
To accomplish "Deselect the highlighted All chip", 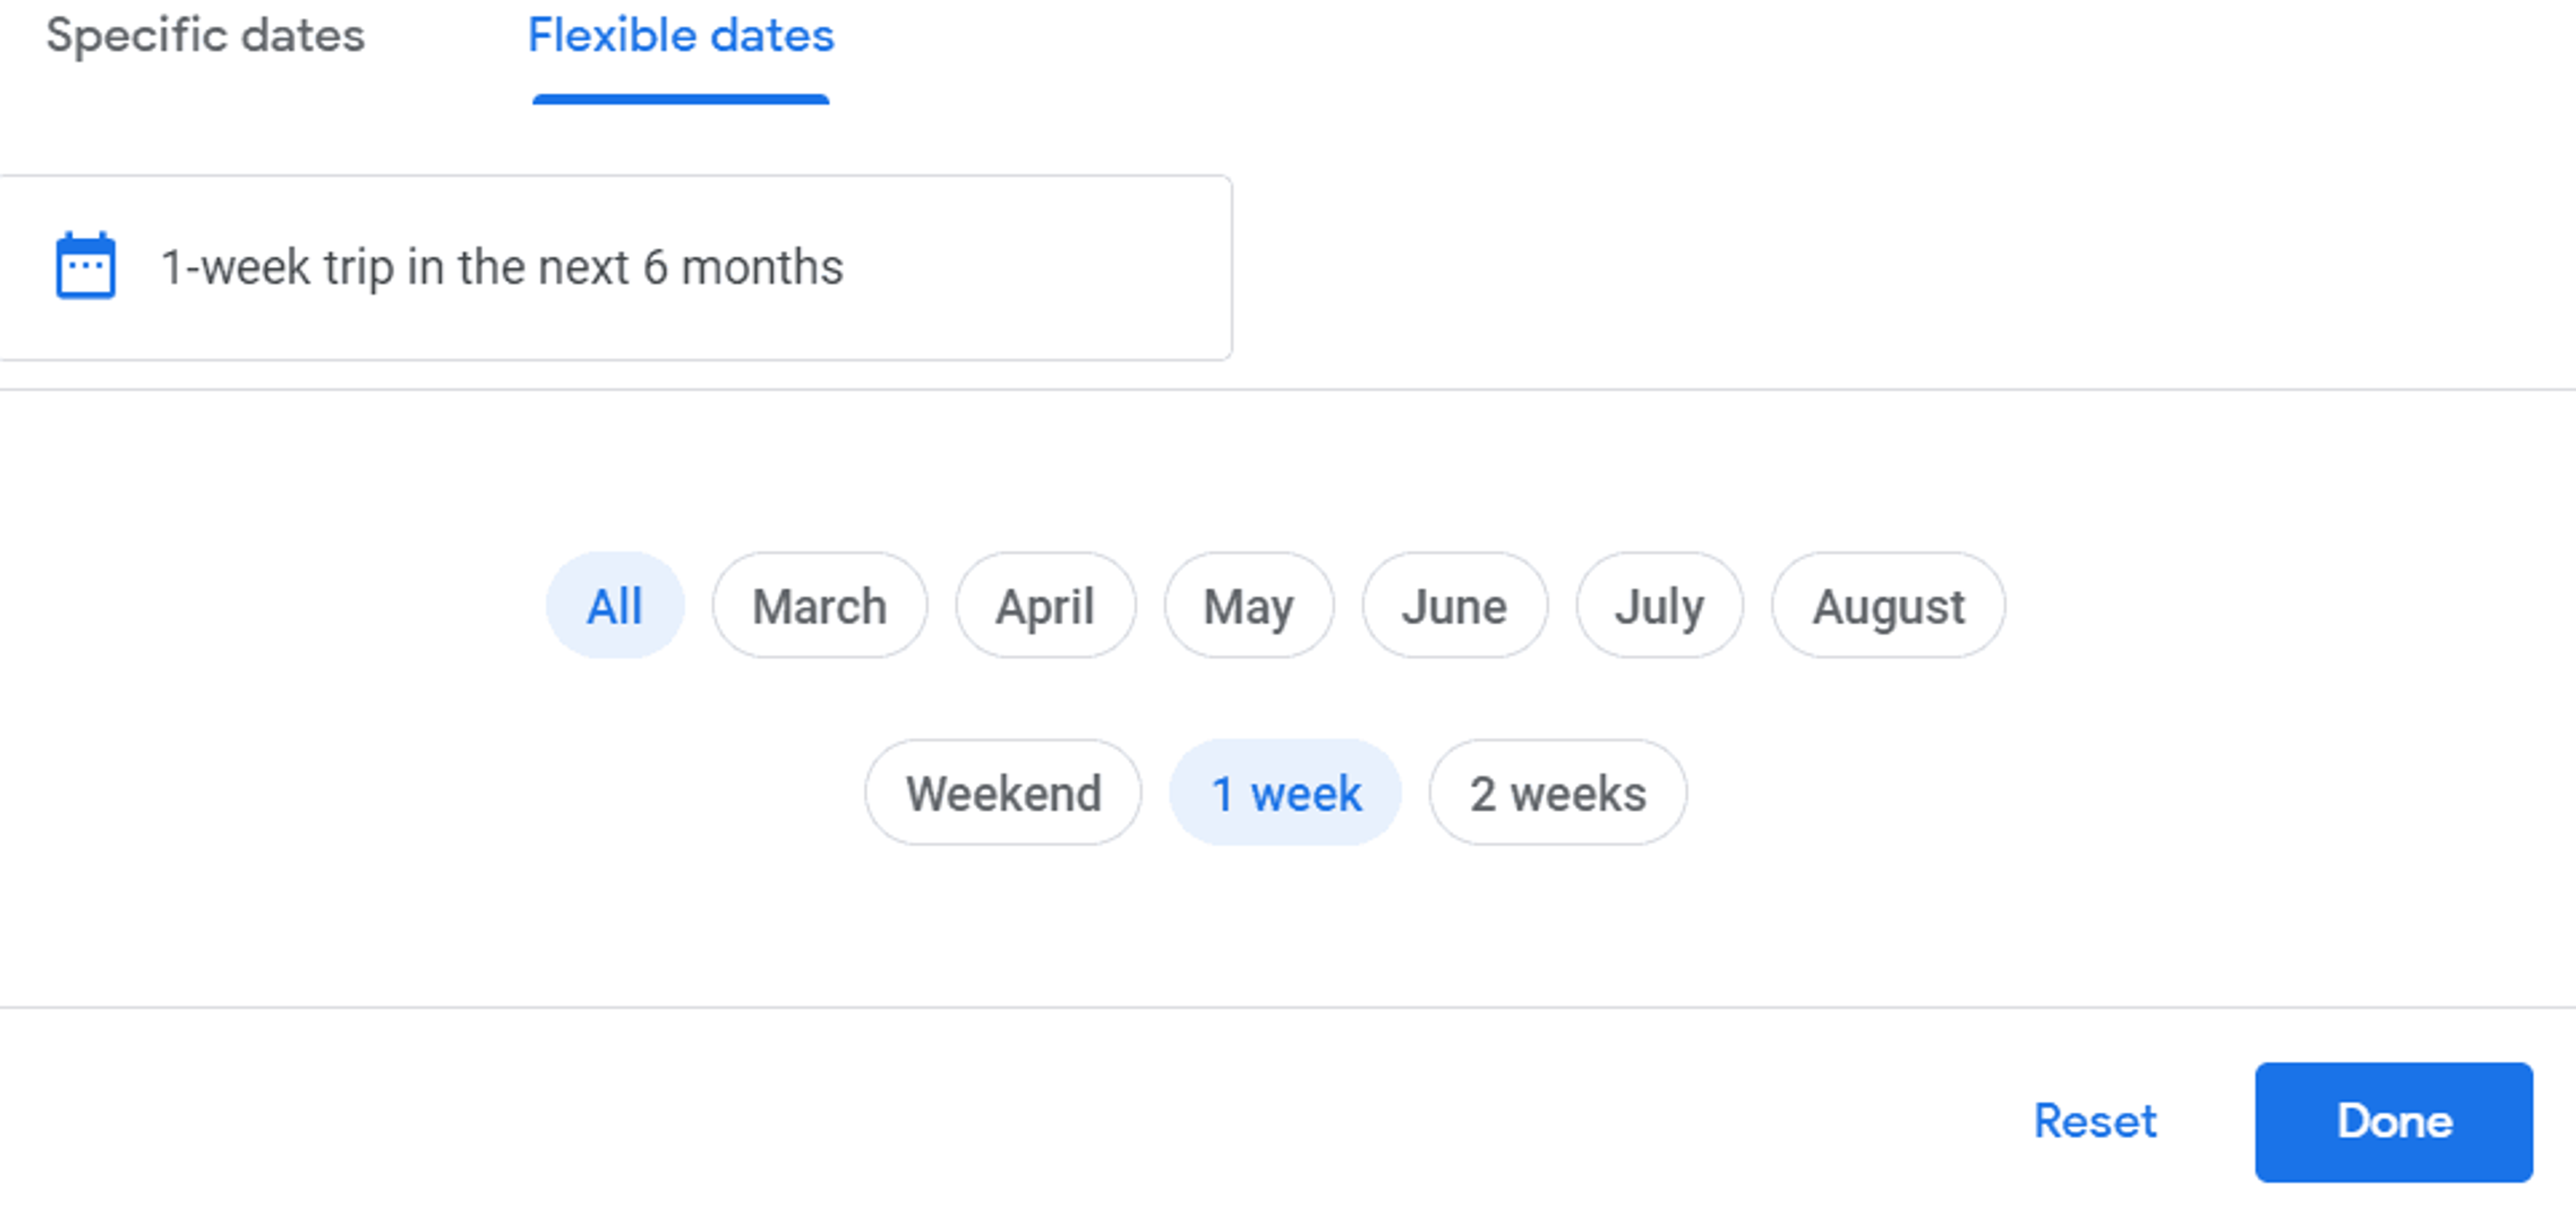I will (x=615, y=605).
